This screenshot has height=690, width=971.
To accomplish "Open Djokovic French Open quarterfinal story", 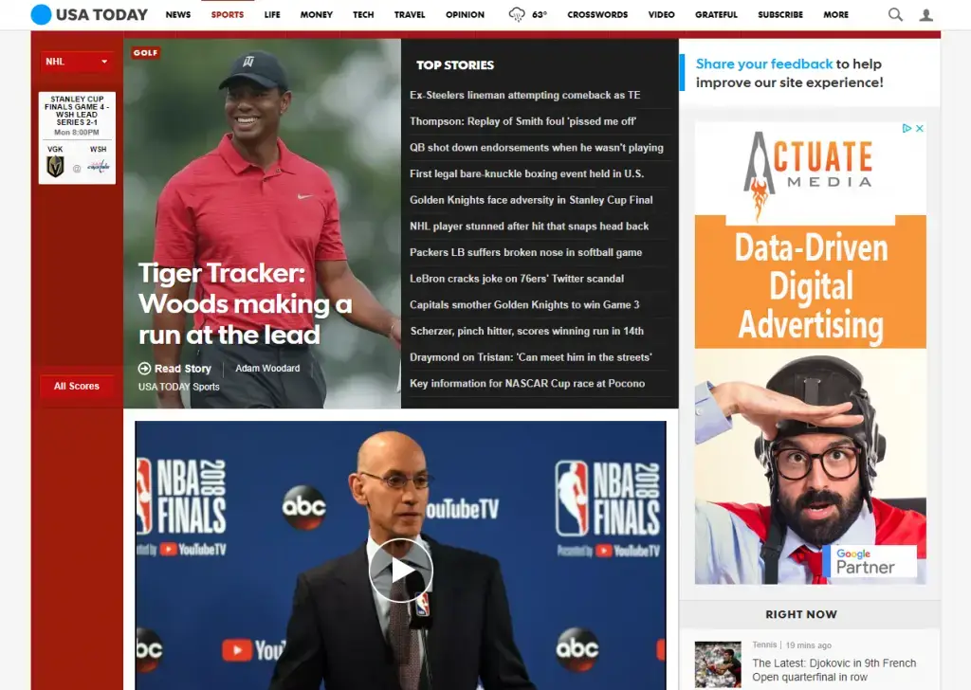I will (x=834, y=670).
